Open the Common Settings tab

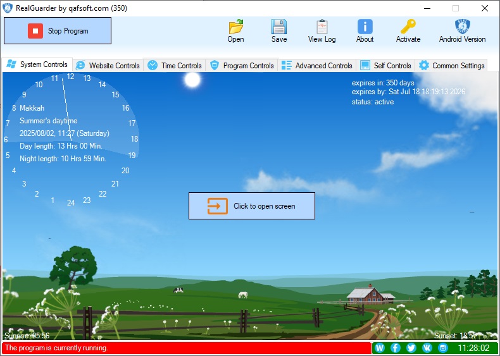tap(452, 66)
